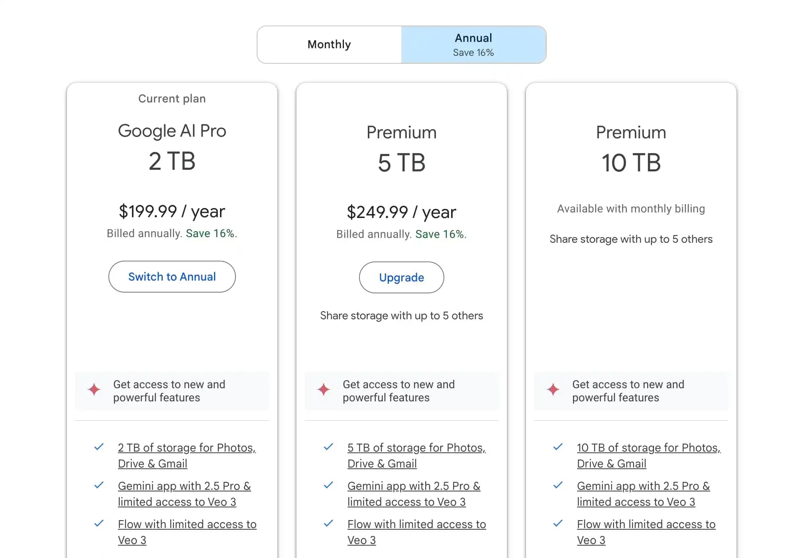This screenshot has width=797, height=558.
Task: Switch billing to Monthly
Action: click(x=329, y=45)
